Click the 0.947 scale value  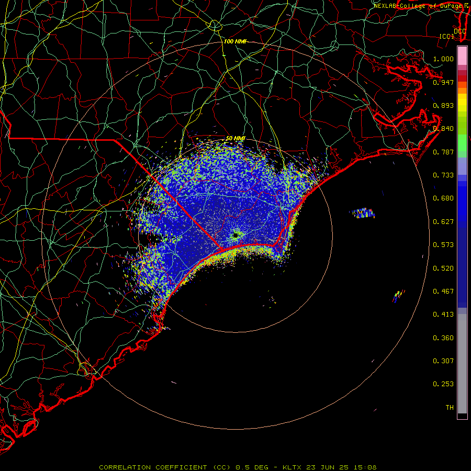coord(443,82)
